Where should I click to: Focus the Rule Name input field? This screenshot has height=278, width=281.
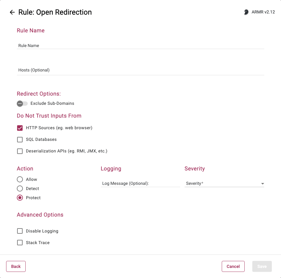(140, 46)
